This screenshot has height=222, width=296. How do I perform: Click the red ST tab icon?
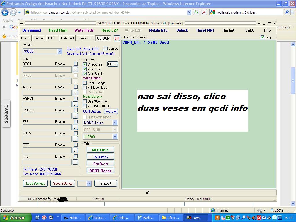click(117, 38)
